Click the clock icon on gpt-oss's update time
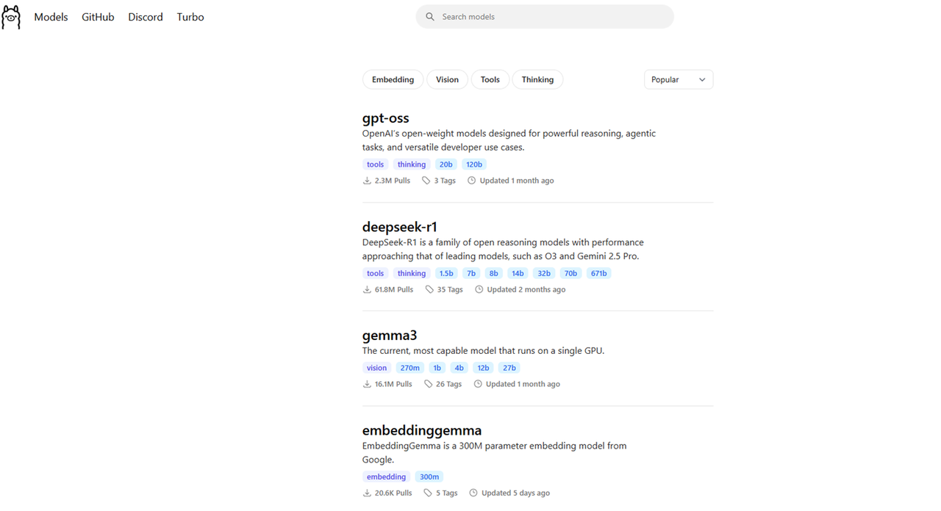This screenshot has height=511, width=941. (472, 181)
